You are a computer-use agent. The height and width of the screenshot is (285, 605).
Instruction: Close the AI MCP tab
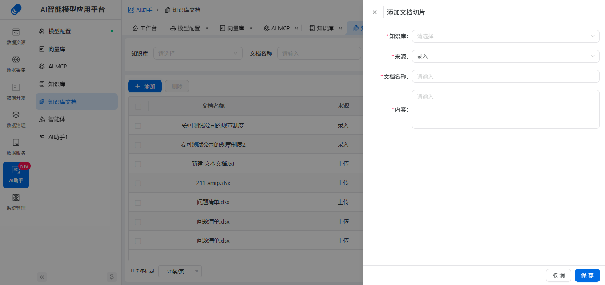pyautogui.click(x=296, y=28)
